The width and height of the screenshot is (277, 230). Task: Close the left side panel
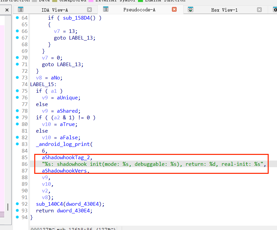(7, 10)
